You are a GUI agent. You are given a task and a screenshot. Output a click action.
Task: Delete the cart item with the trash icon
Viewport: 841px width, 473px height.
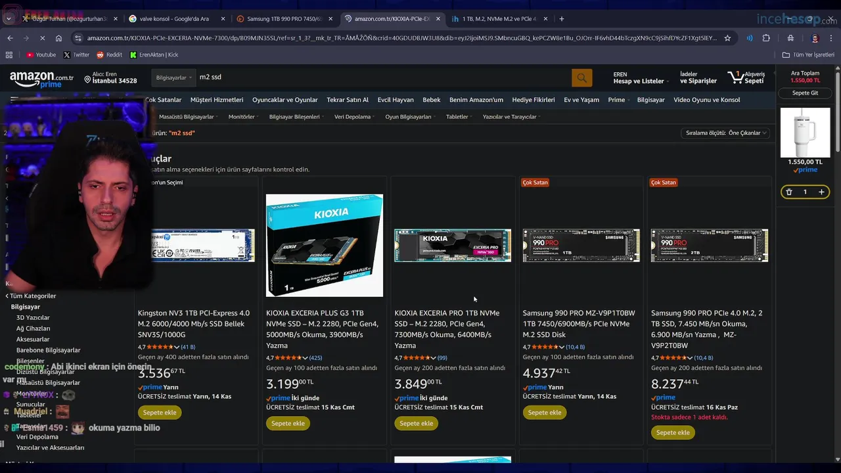click(789, 192)
